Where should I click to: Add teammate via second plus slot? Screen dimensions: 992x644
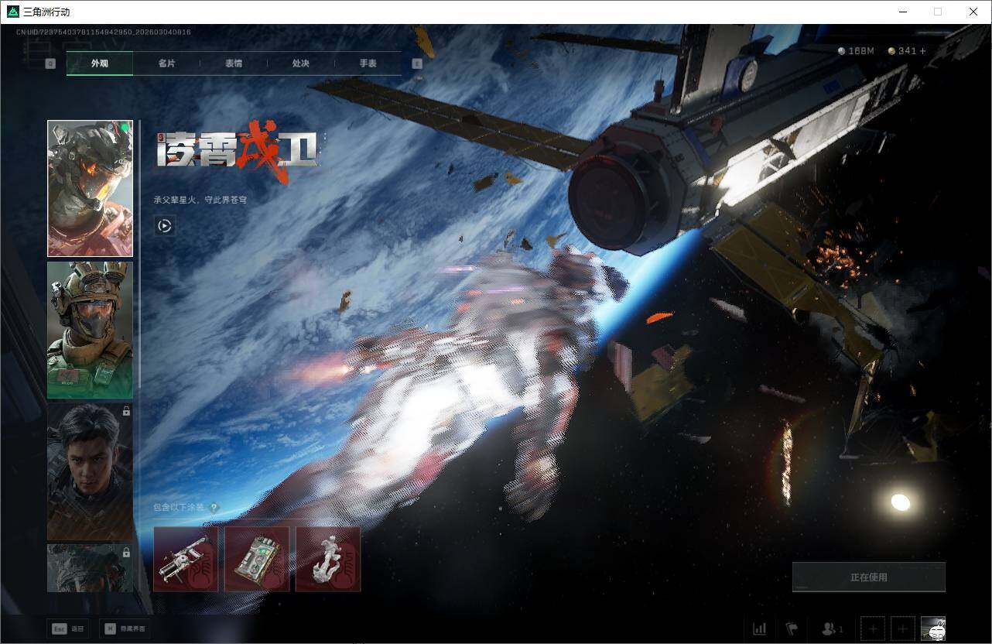click(x=902, y=629)
